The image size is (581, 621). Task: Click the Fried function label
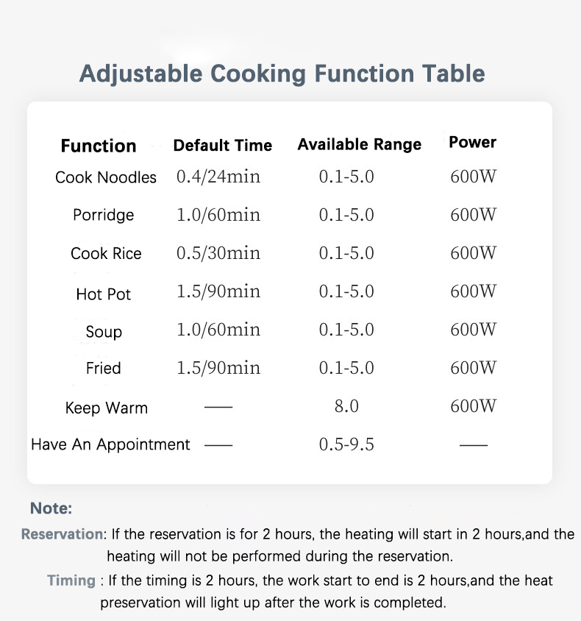click(104, 368)
